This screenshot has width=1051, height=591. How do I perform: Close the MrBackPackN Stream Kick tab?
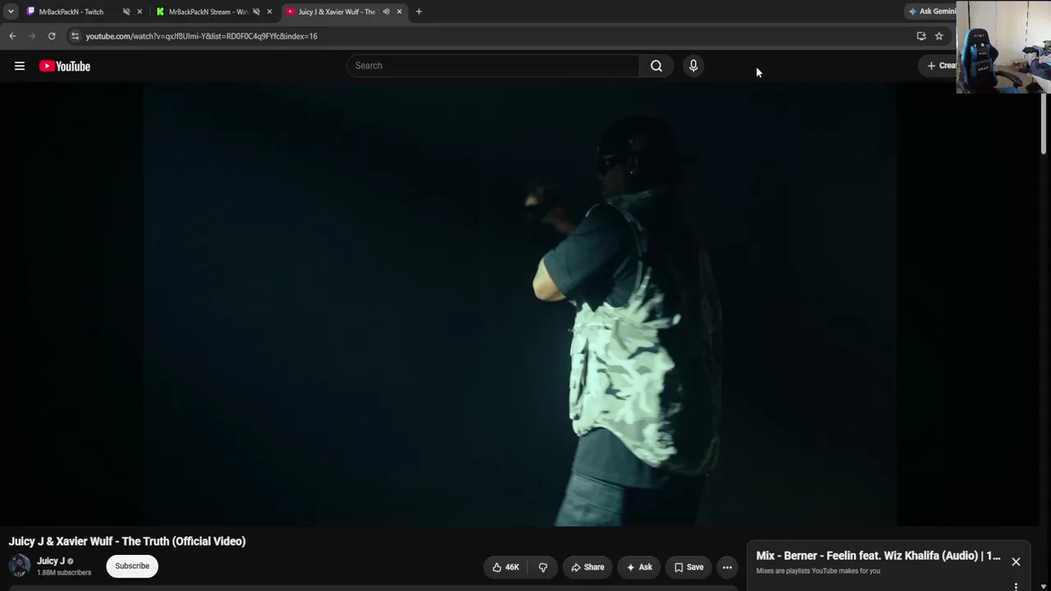[x=269, y=11]
